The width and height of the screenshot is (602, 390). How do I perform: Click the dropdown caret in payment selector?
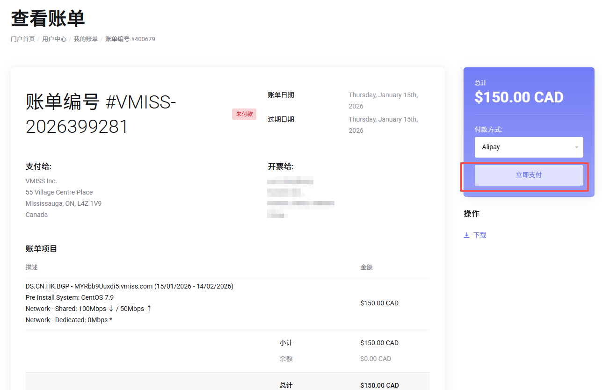click(x=576, y=147)
